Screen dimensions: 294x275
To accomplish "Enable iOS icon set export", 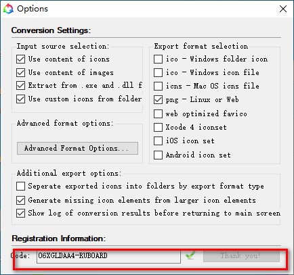I will (x=158, y=141).
